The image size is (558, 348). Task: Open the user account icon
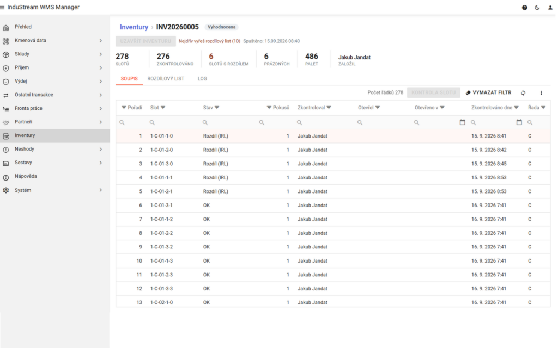pyautogui.click(x=550, y=8)
